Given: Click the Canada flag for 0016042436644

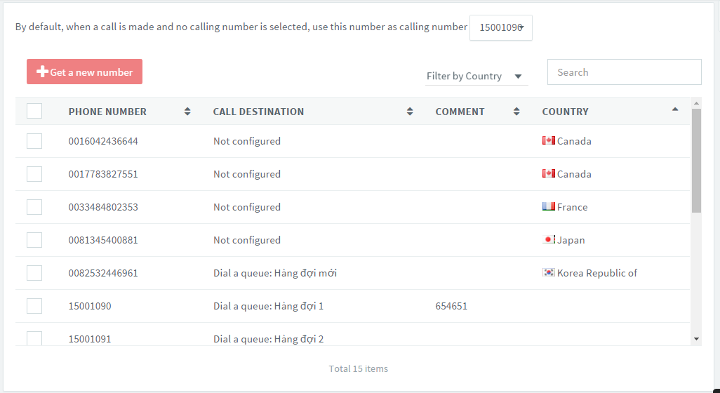Looking at the screenshot, I should point(548,140).
